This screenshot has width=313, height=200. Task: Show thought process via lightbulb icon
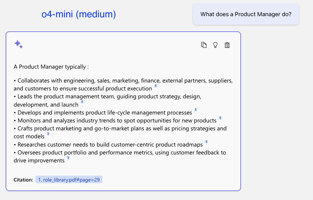215,45
